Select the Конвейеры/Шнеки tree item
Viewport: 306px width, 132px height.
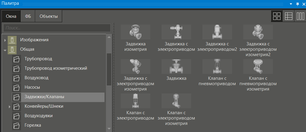pyautogui.click(x=44, y=106)
